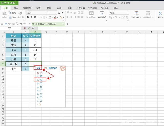
Task: Open the font color dropdown arrow
Action: pyautogui.click(x=58, y=17)
